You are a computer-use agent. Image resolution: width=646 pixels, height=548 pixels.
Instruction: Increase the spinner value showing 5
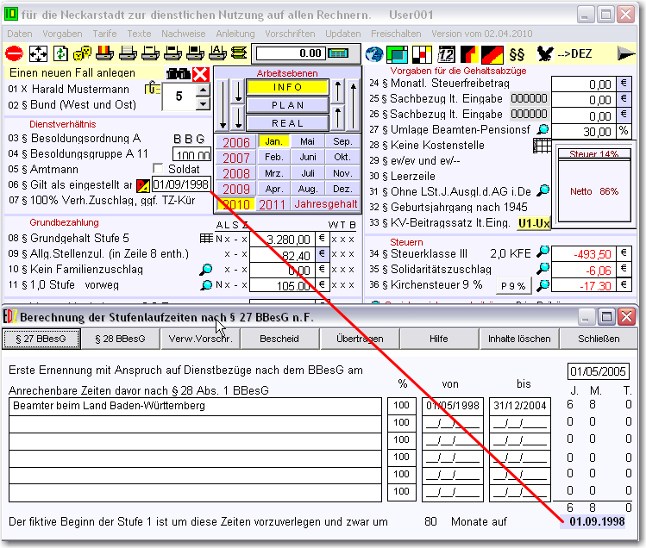[203, 90]
